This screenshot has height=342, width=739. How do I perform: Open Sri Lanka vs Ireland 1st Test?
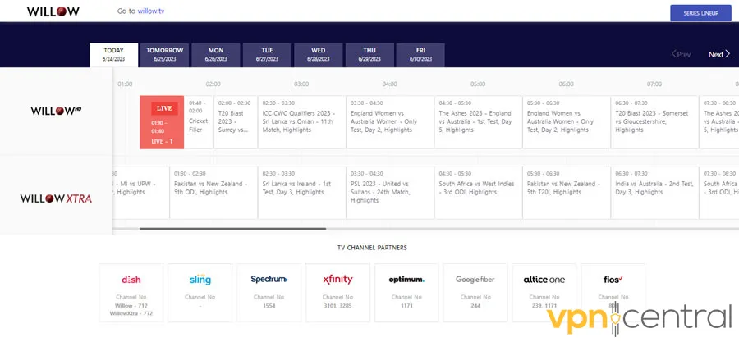point(301,193)
